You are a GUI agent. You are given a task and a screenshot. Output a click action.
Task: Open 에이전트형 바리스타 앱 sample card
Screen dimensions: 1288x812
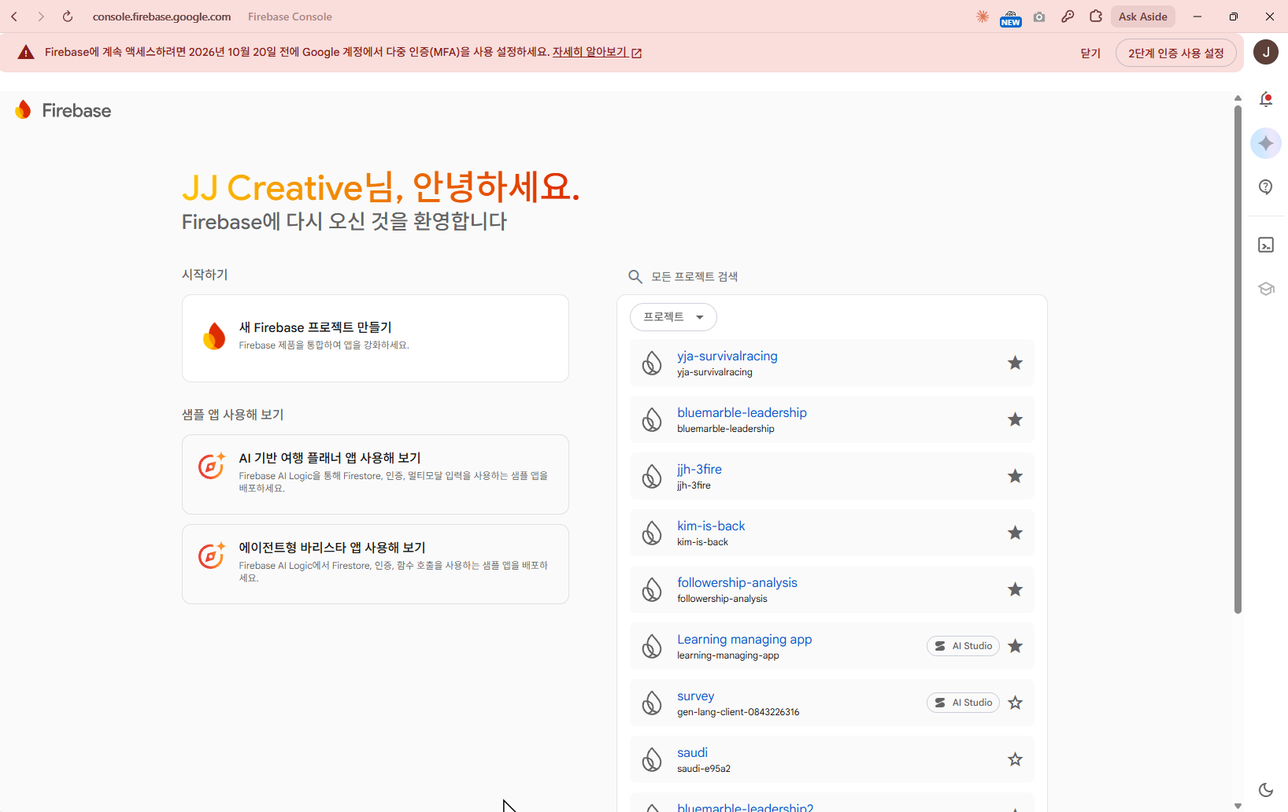pyautogui.click(x=376, y=564)
